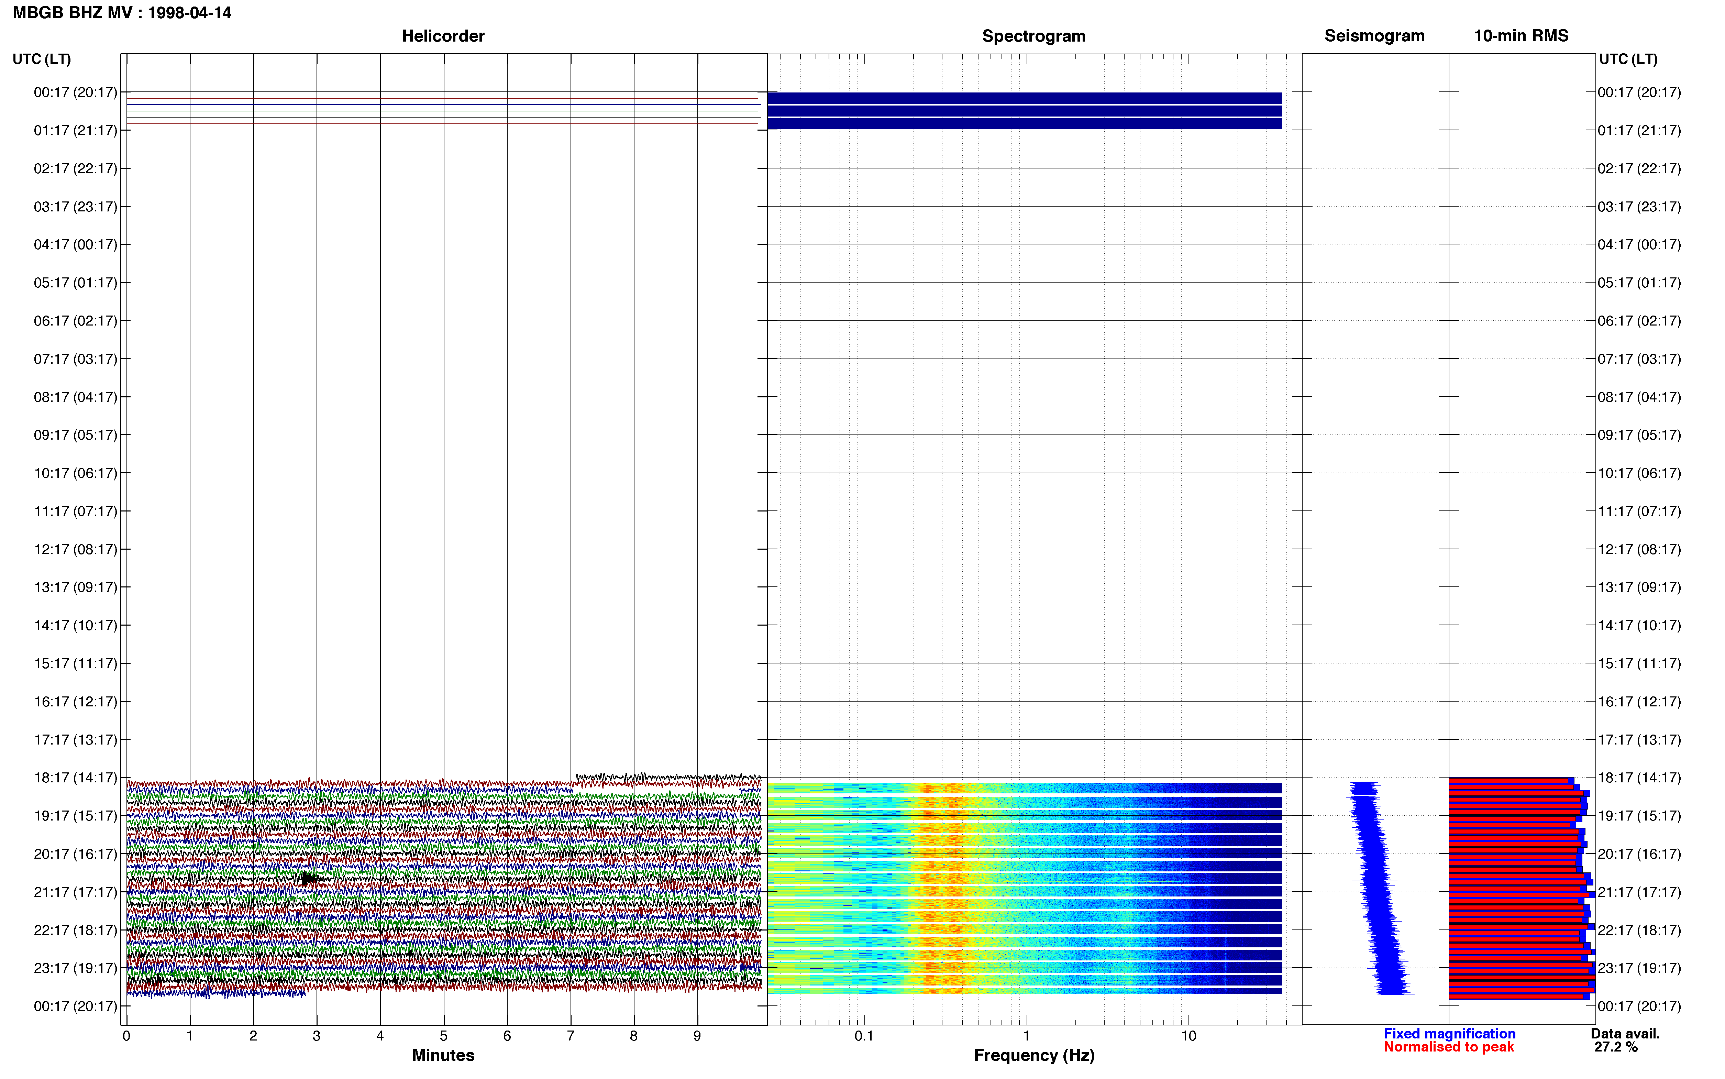Click the 'Frequency (Hz)' axis label

coord(1034,1055)
